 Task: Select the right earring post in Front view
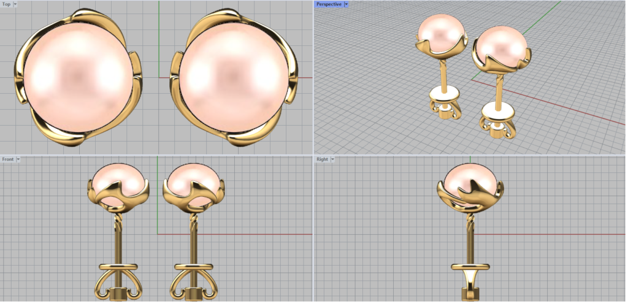tap(190, 239)
